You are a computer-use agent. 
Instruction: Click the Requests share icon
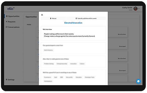(7, 22)
